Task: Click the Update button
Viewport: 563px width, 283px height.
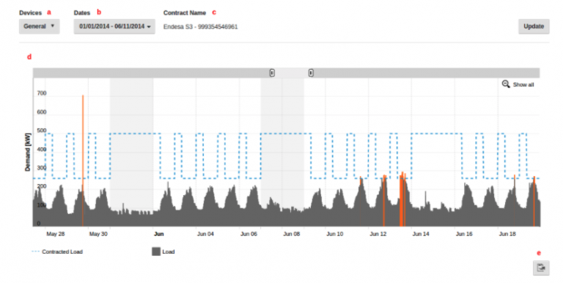Action: [534, 26]
